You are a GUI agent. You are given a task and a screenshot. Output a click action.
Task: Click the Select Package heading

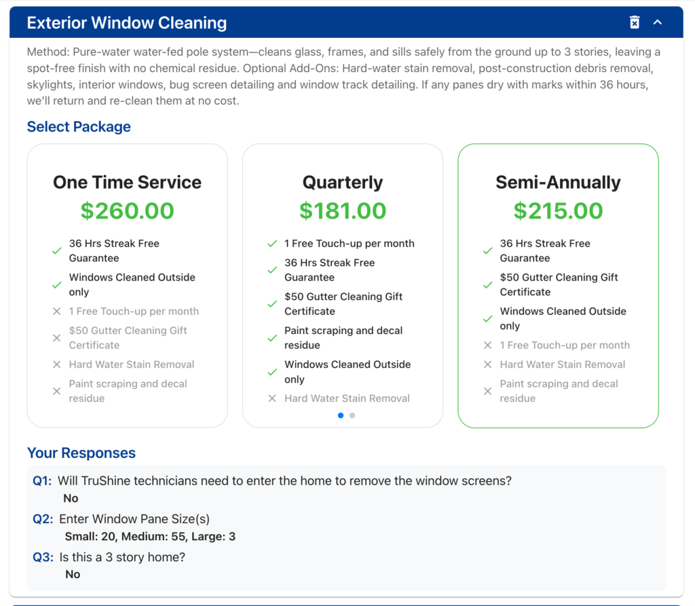click(x=79, y=127)
